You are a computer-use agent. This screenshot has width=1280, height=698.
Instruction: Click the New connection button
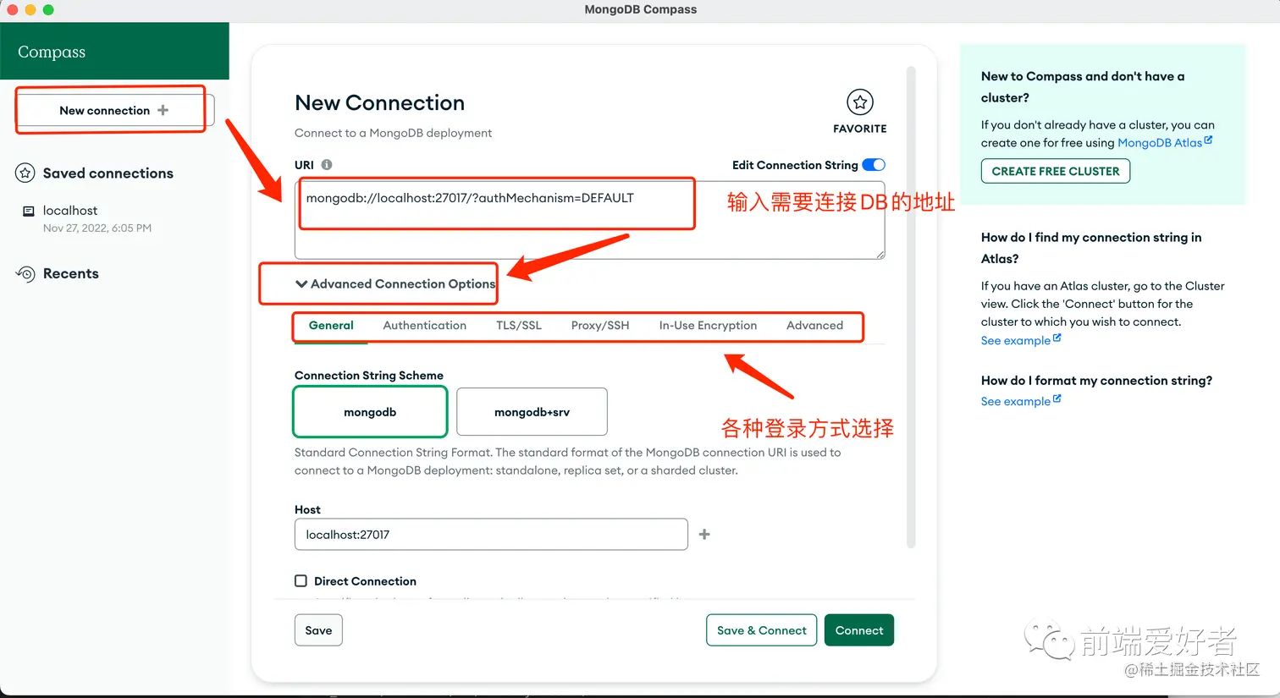[x=114, y=110]
